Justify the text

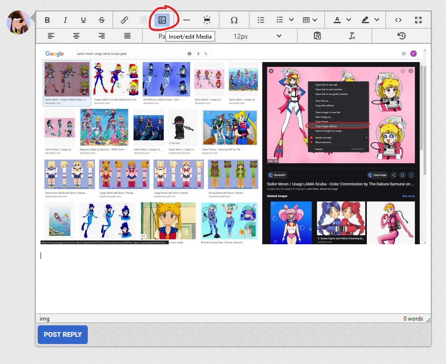pyautogui.click(x=127, y=36)
